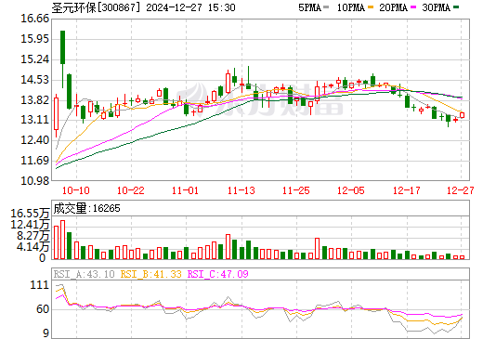Click the last red candlestick on 12-27
Screen dimensions: 483x339
463,115
